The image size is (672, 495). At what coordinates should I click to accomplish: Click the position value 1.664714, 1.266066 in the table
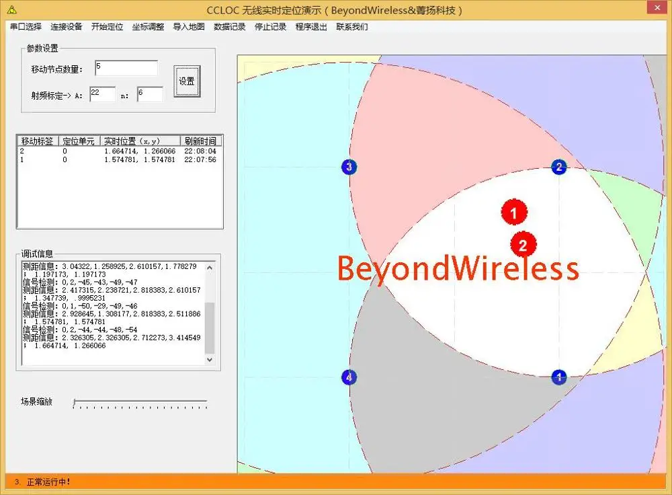[140, 151]
